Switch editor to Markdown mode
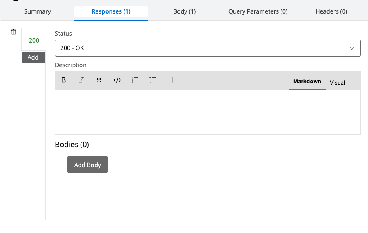 coord(307,82)
